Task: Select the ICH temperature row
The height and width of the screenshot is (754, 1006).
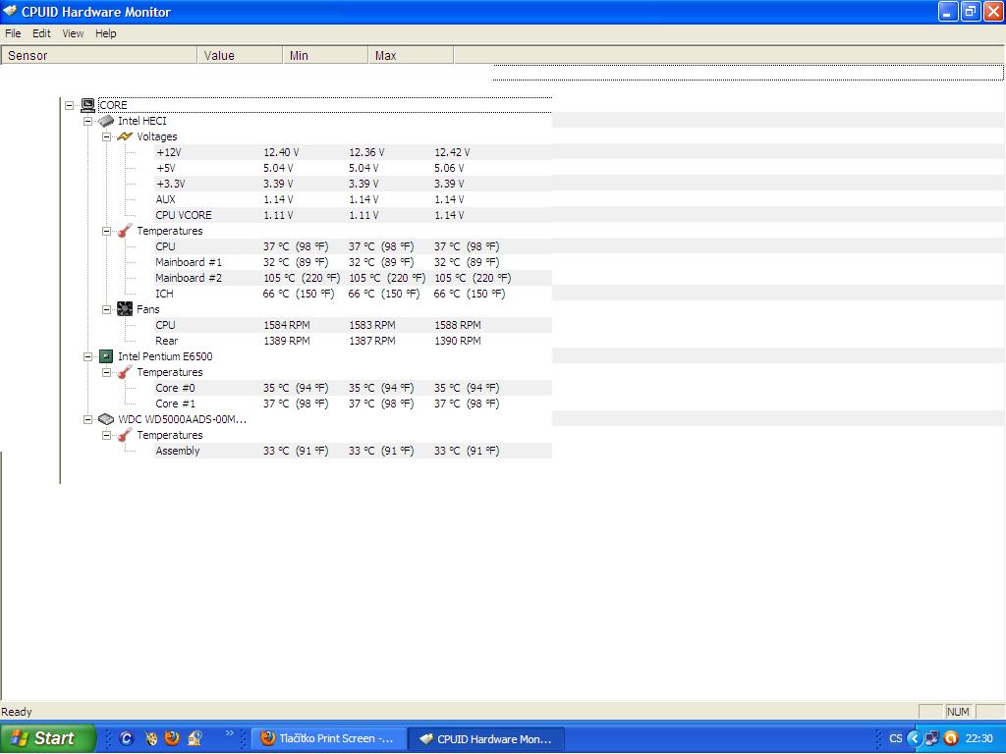Action: (x=353, y=294)
